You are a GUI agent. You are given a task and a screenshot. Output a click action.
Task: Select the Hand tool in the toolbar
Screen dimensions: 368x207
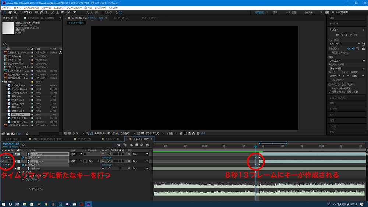(10, 12)
